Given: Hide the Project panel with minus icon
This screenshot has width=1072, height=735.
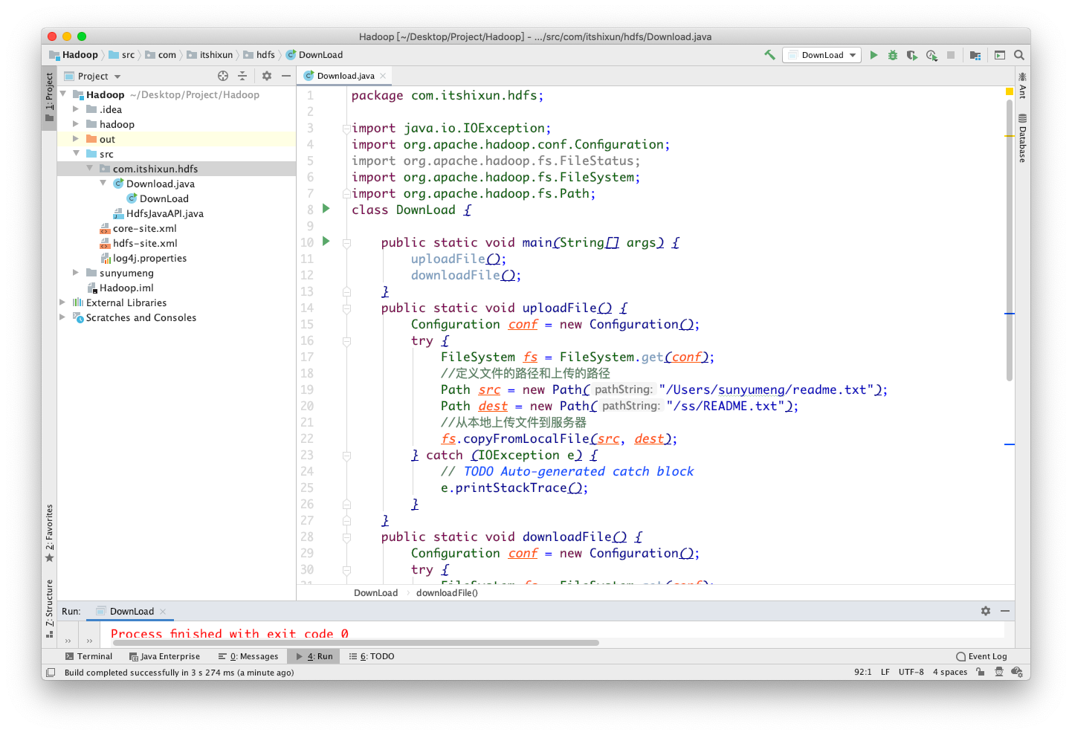Looking at the screenshot, I should (x=286, y=76).
